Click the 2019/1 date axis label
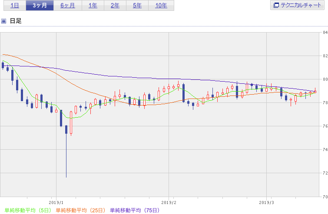This screenshot has height=214, width=328. tap(56, 203)
